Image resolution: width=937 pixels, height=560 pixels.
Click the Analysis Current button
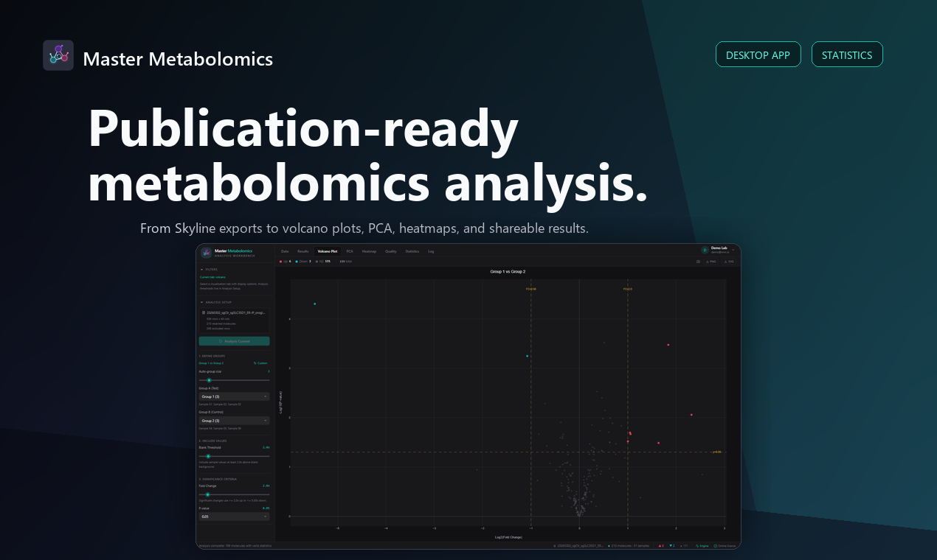pos(234,341)
